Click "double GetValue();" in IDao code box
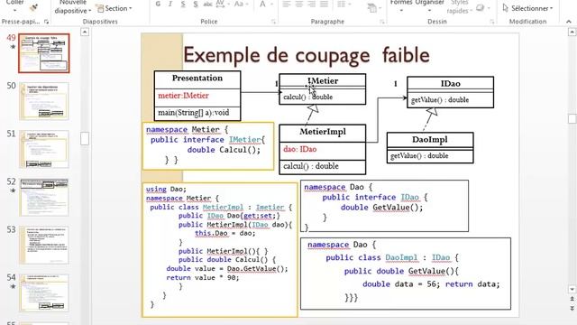This screenshot has height=325, width=577. (382, 208)
